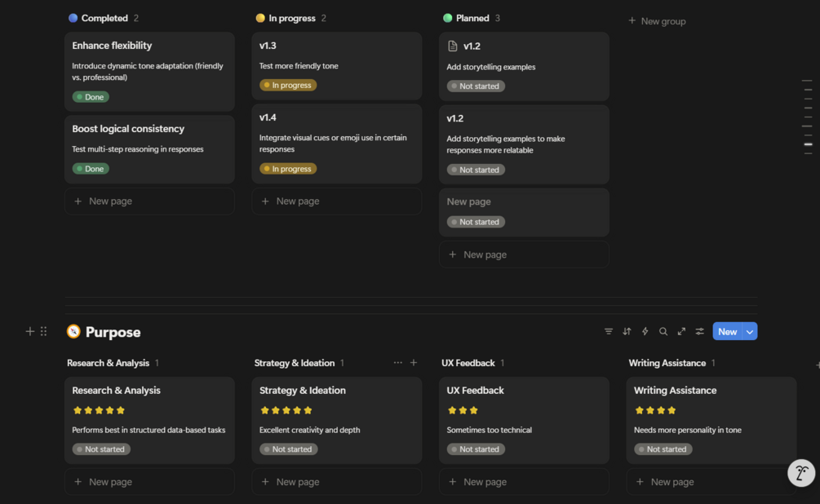Image resolution: width=820 pixels, height=504 pixels.
Task: Add a New group to the board
Action: pos(657,21)
